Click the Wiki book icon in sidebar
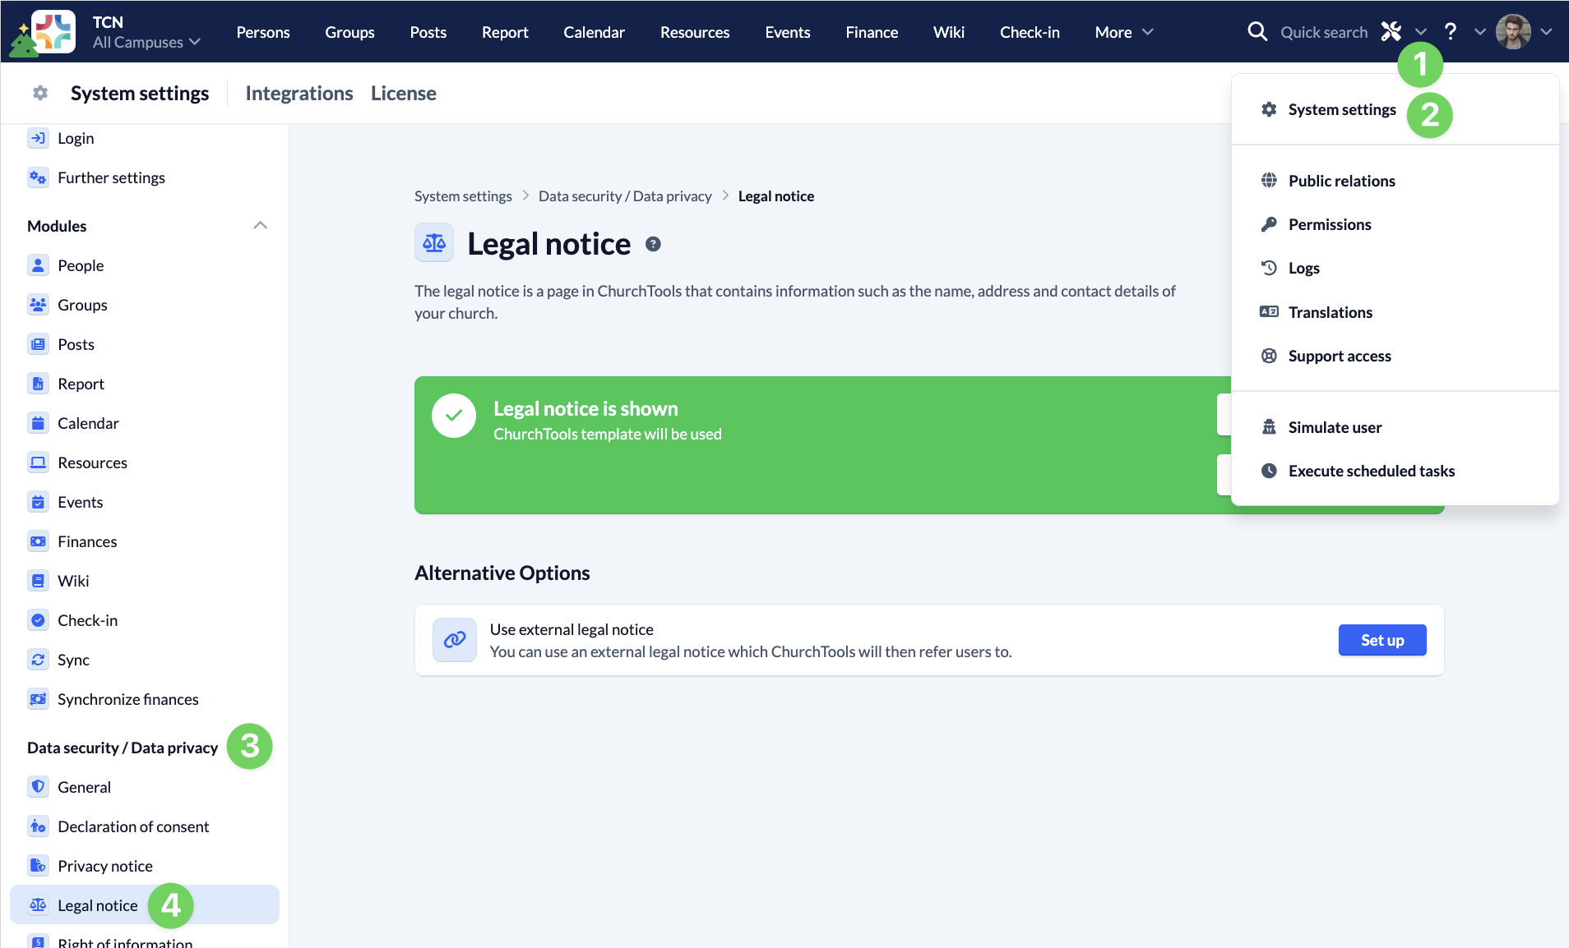The image size is (1569, 948). [38, 581]
